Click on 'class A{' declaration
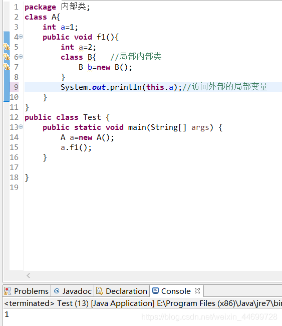The height and width of the screenshot is (326, 282). (x=43, y=17)
